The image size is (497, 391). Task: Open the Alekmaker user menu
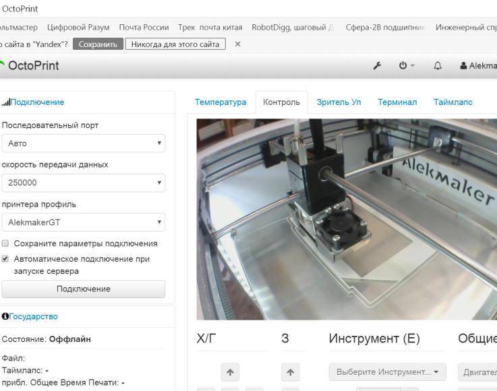click(478, 66)
